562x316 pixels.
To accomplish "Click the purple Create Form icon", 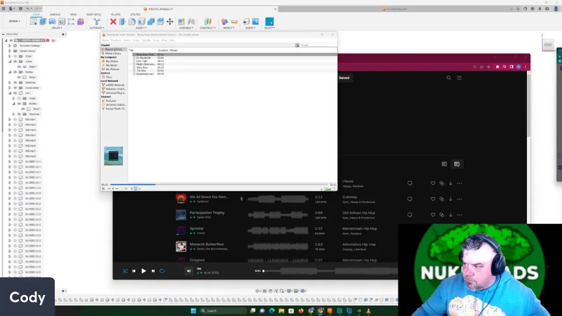I will coord(81,22).
